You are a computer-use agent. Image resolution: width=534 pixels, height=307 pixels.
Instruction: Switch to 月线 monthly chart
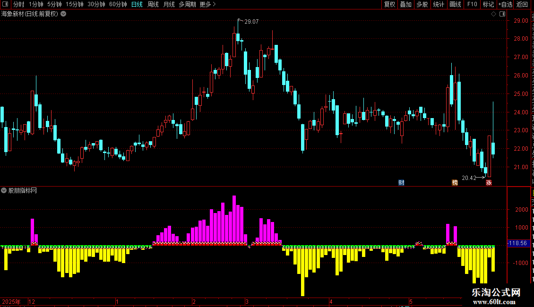169,4
